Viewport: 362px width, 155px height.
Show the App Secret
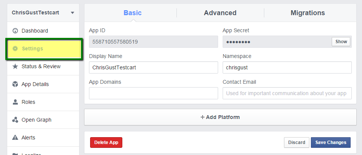341,42
